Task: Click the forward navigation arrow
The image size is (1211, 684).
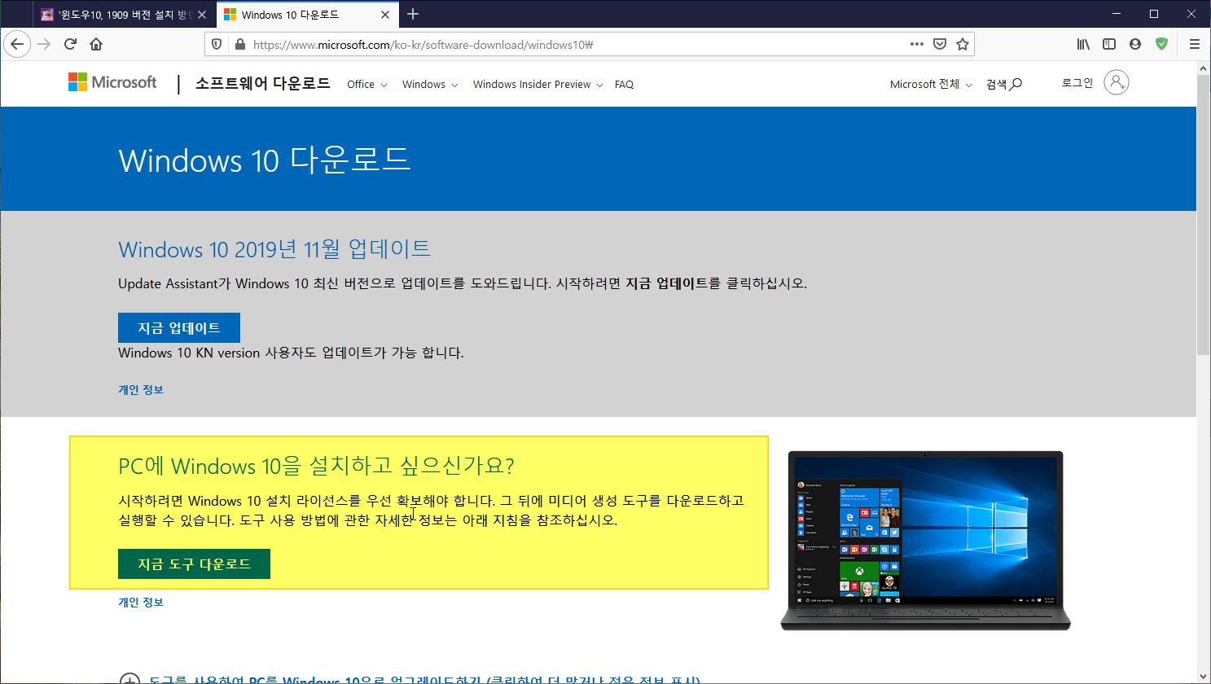Action: pos(44,44)
